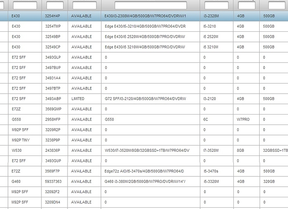Select the M92P TINY model cell

21,140
